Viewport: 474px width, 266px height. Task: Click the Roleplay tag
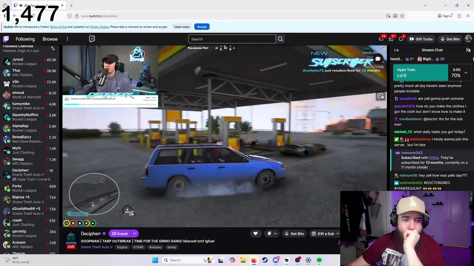coord(156,247)
